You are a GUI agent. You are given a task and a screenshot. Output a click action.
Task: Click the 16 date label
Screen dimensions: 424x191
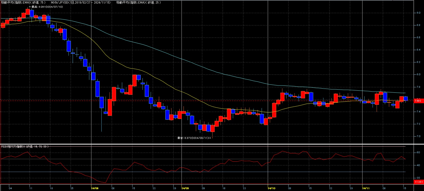pyautogui.click(x=224, y=188)
